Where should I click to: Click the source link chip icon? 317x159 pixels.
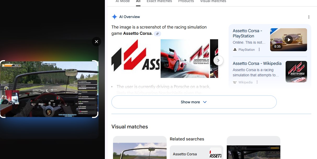[x=157, y=33]
